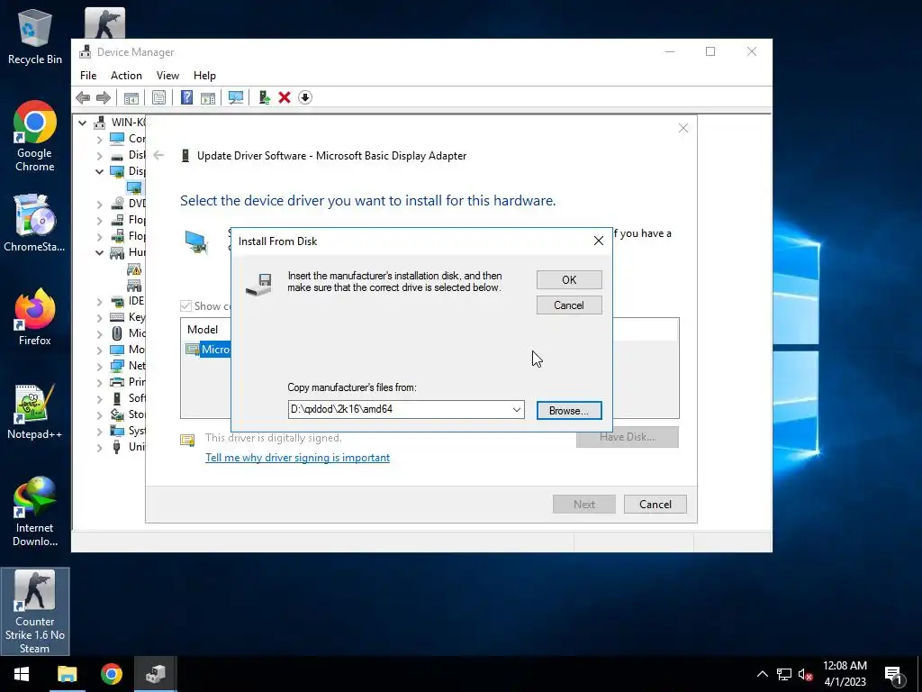922x692 pixels.
Task: Click the Forward arrow in Device Manager toolbar
Action: pos(104,97)
